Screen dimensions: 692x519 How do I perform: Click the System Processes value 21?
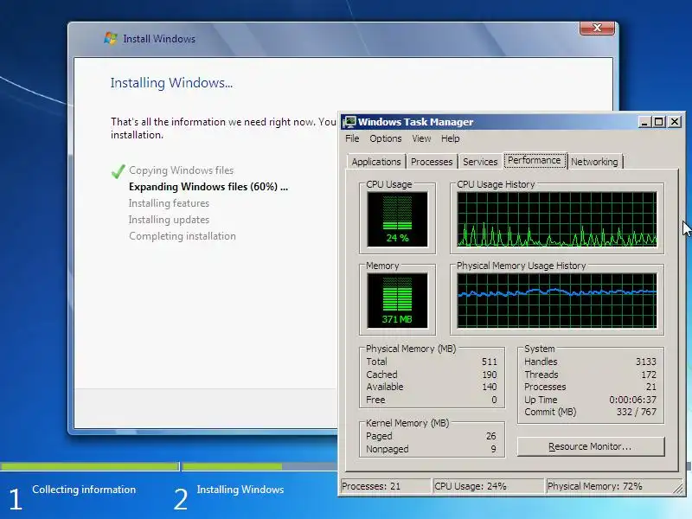point(651,387)
